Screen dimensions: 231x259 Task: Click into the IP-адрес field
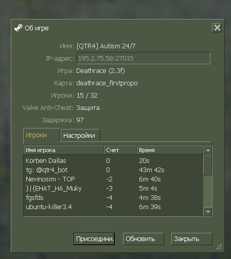click(x=144, y=58)
